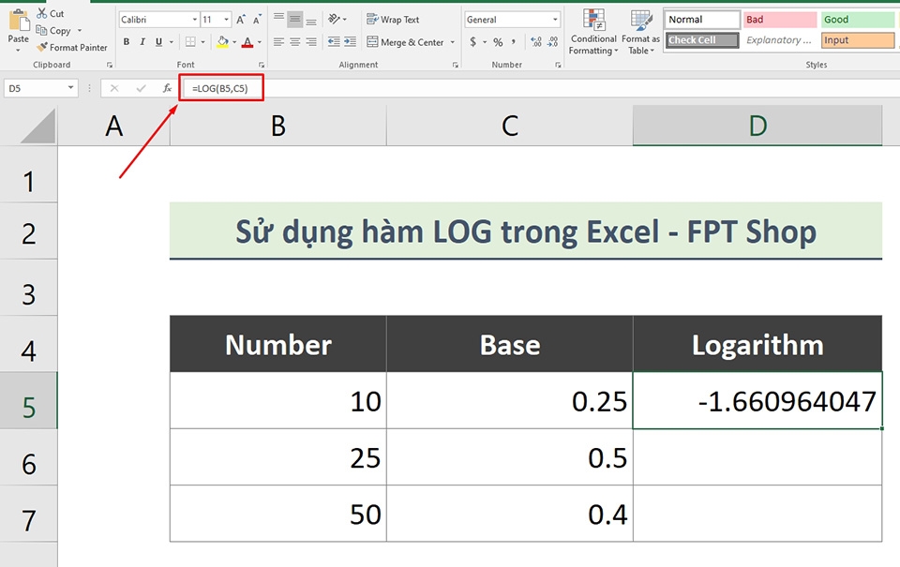
Task: Apply red font color
Action: point(247,42)
